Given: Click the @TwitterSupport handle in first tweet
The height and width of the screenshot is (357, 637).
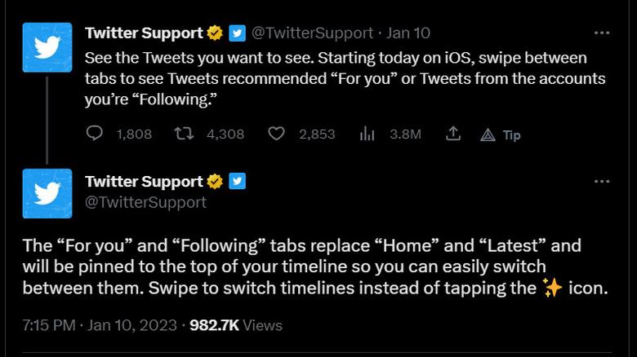Looking at the screenshot, I should (x=312, y=33).
